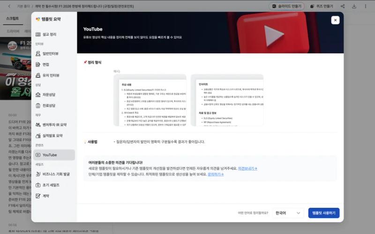The width and height of the screenshot is (375, 234).
Task: Jump to the 00:56 transcript timestamp
Action: pyautogui.click(x=13, y=225)
